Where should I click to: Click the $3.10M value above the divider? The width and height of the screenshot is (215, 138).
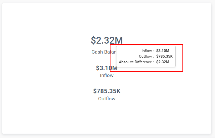[105, 68]
